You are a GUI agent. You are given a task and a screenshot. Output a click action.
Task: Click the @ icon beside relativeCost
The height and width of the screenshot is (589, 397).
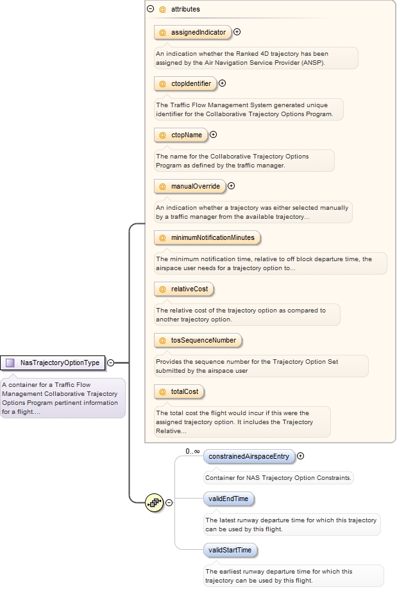tap(163, 289)
